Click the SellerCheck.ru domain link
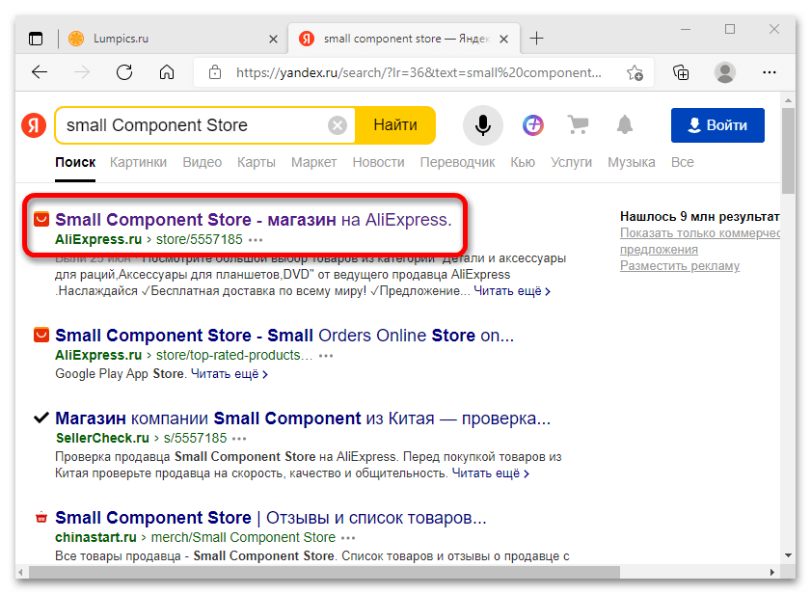 (102, 438)
